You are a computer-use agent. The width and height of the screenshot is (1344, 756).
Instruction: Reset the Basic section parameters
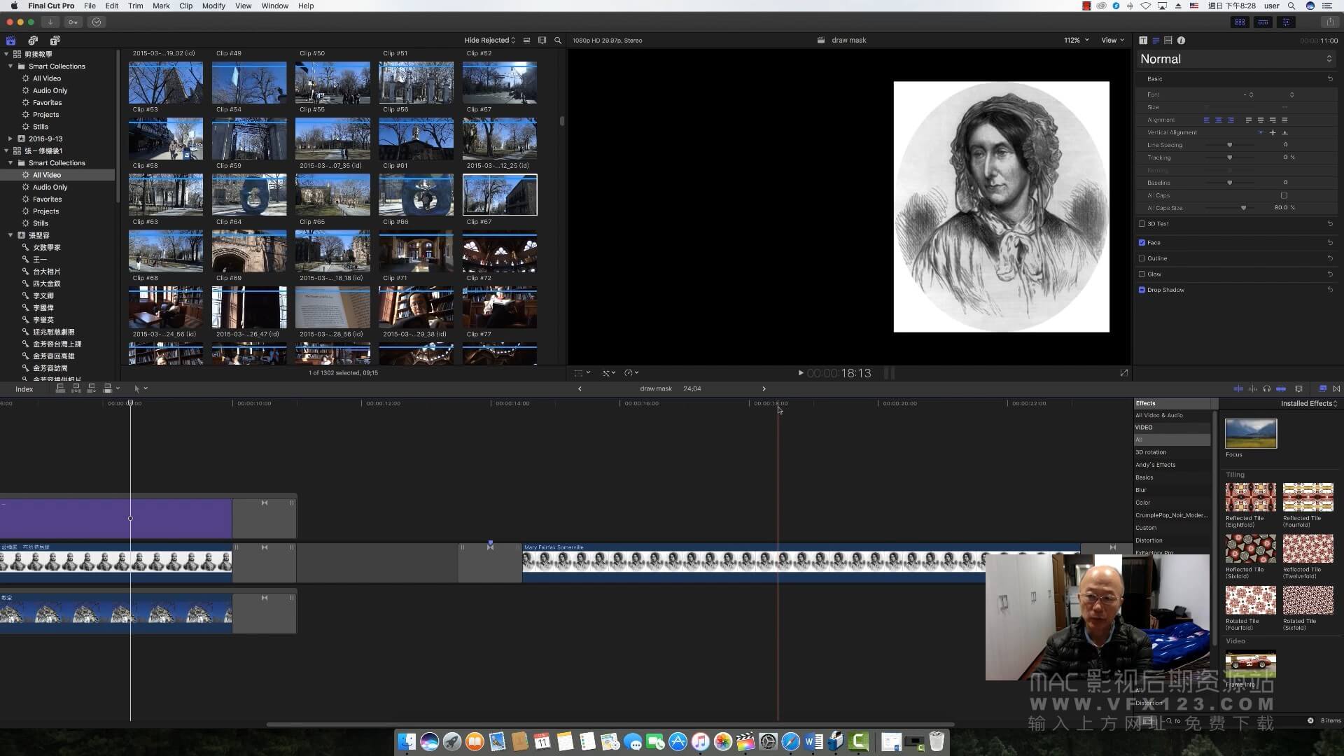point(1330,79)
